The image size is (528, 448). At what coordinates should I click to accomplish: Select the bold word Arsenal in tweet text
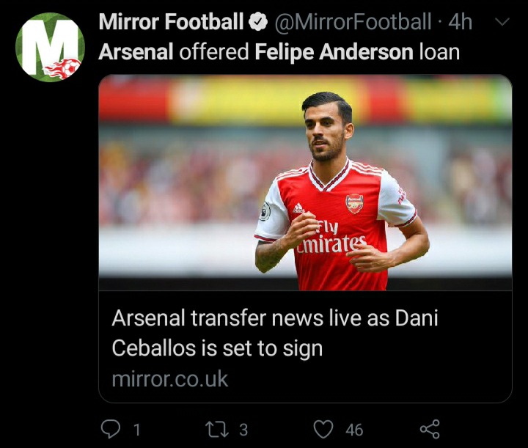136,53
